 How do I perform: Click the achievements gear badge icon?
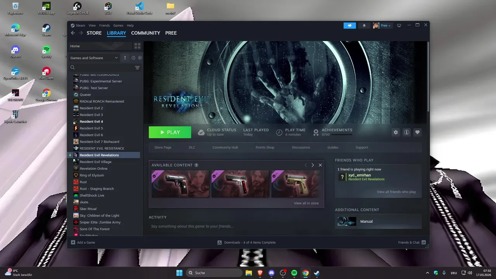[x=316, y=133]
